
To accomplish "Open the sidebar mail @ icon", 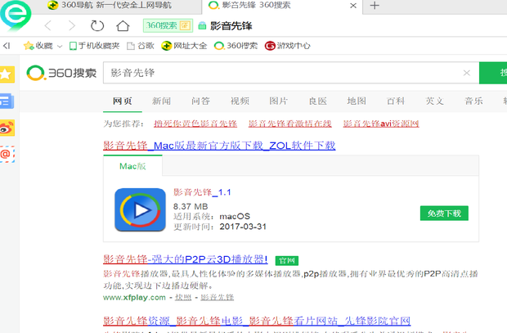I will [7, 154].
